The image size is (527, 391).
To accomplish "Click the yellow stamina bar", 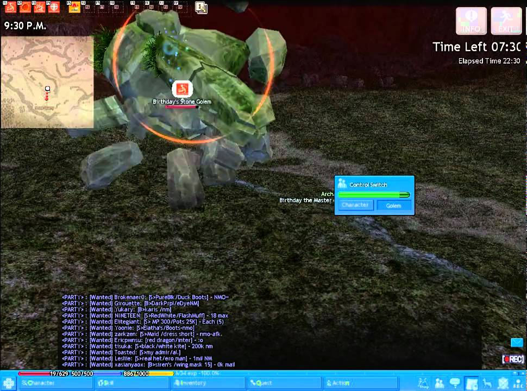I will coord(148,374).
